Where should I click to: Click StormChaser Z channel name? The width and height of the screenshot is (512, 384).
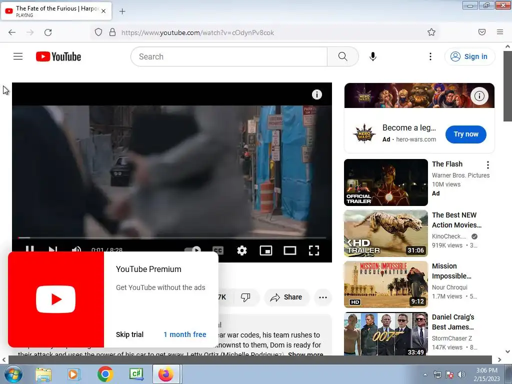point(452,338)
